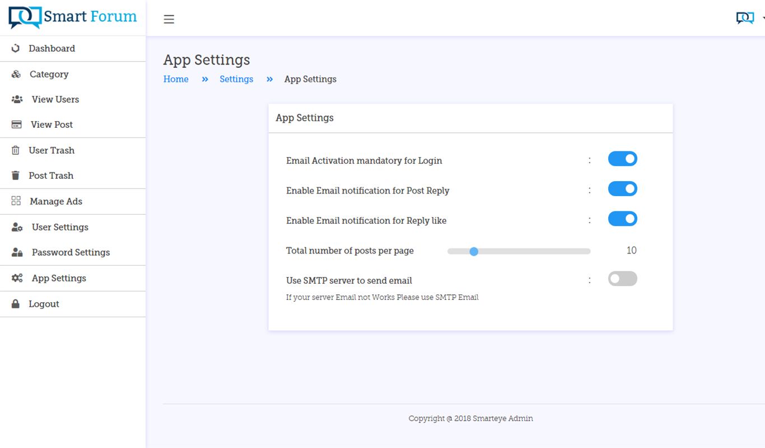Click the Manage Ads grid icon
This screenshot has height=448, width=765.
16,201
